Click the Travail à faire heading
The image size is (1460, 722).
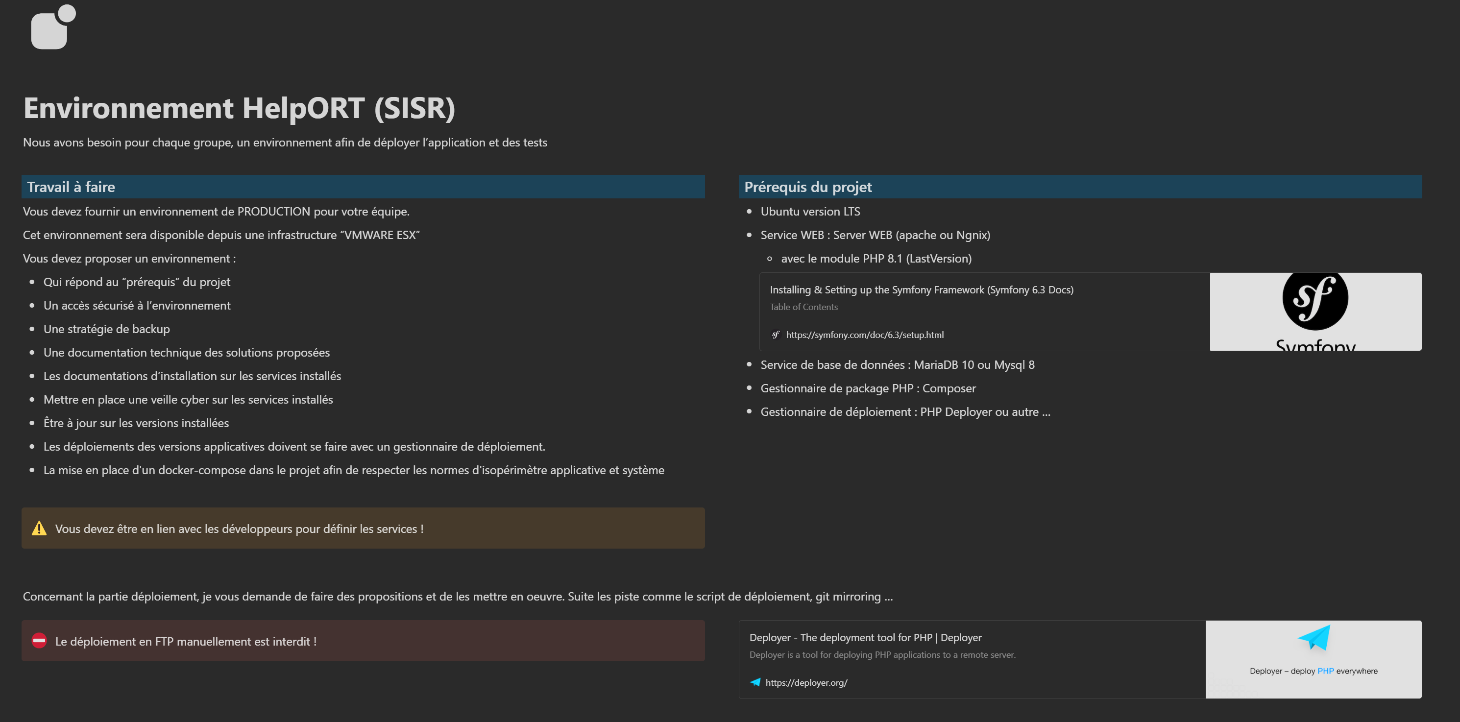pyautogui.click(x=71, y=187)
